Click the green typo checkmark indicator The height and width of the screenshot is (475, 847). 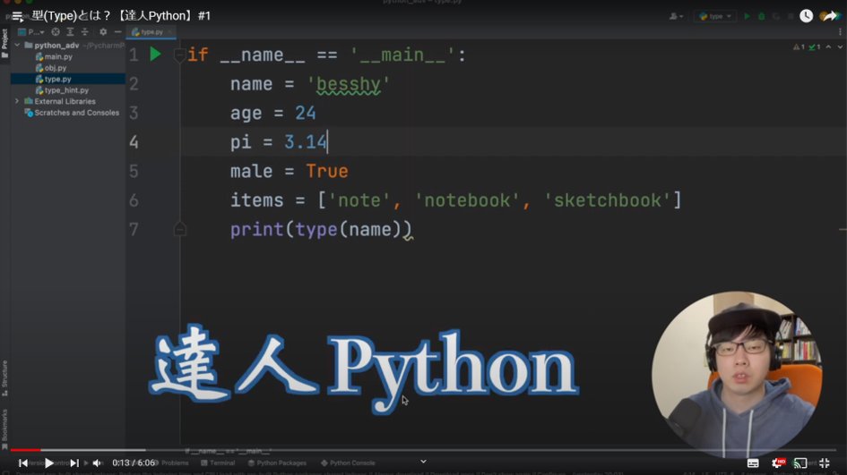tap(815, 47)
